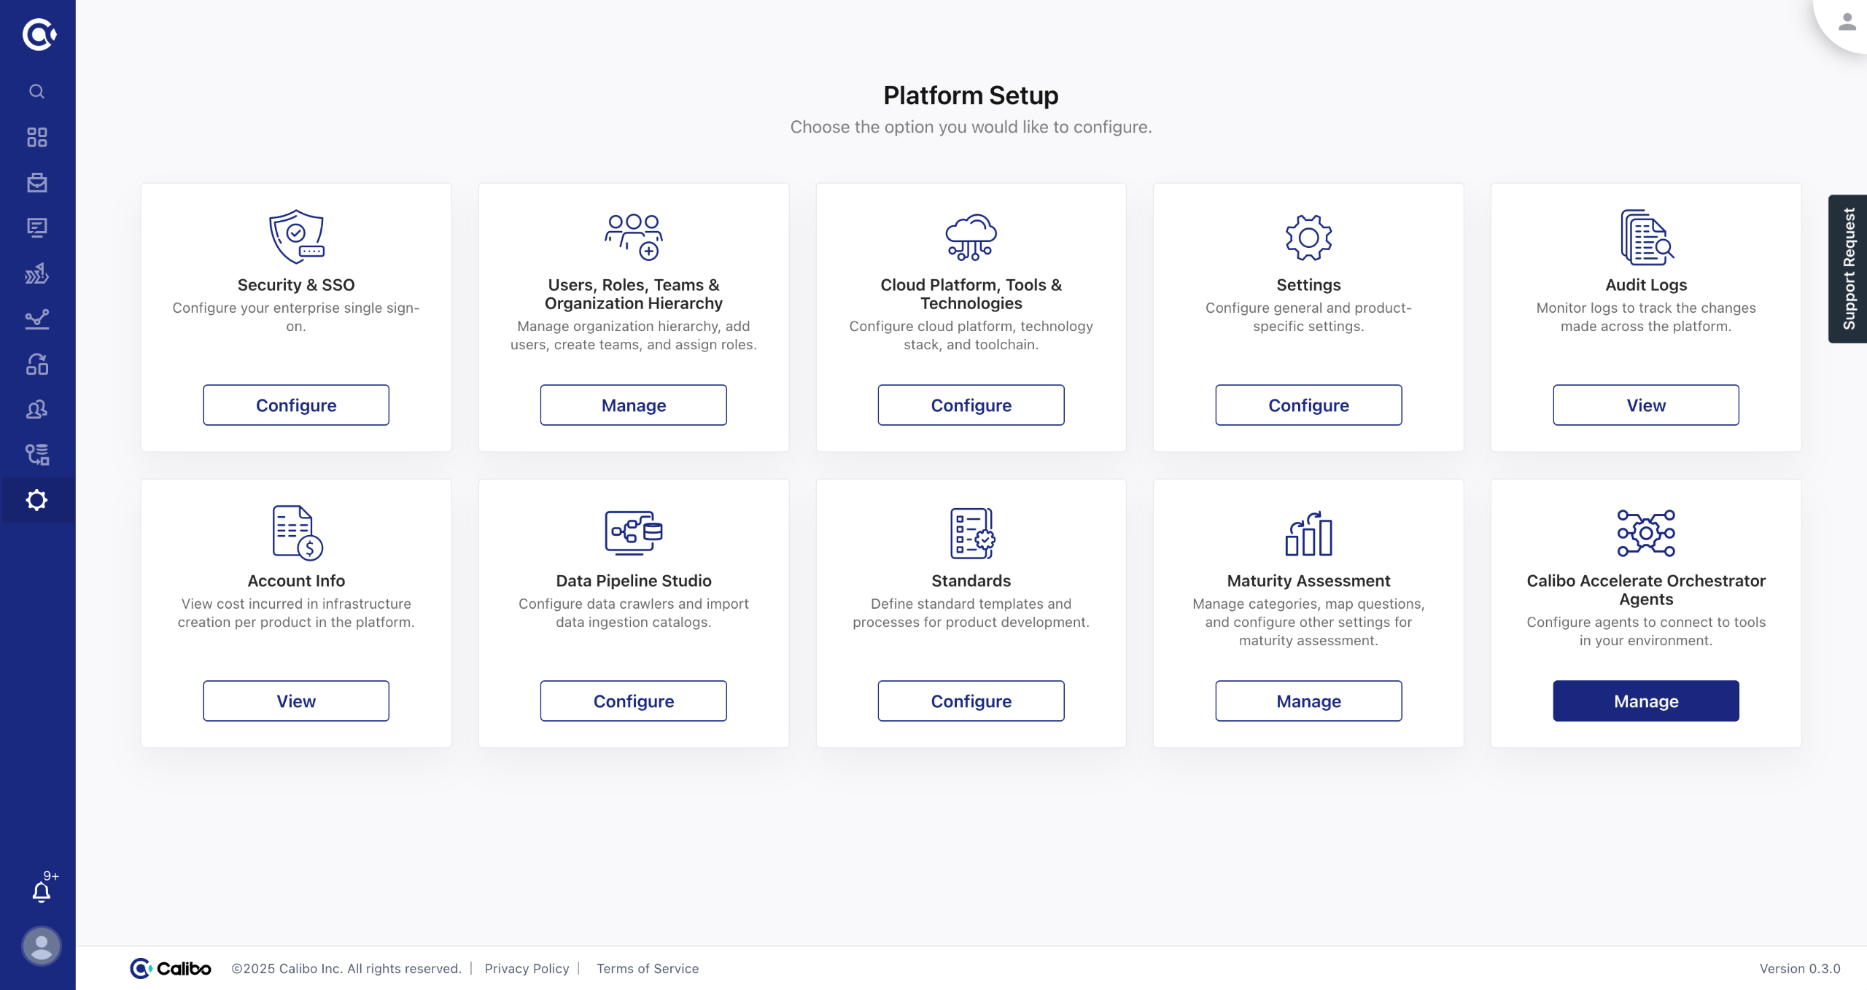Click Manage for Calibo Accelerate Orchestrator Agents

1646,701
